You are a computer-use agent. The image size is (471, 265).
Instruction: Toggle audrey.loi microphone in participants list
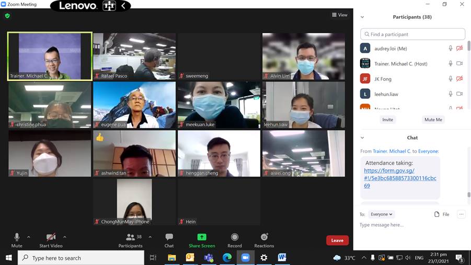[450, 49]
